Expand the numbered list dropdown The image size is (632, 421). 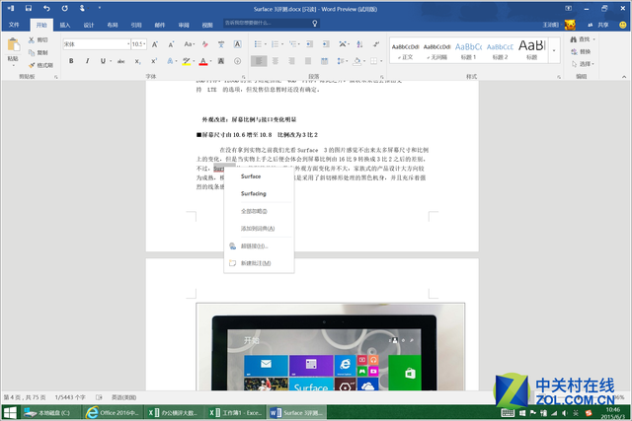pyautogui.click(x=282, y=44)
